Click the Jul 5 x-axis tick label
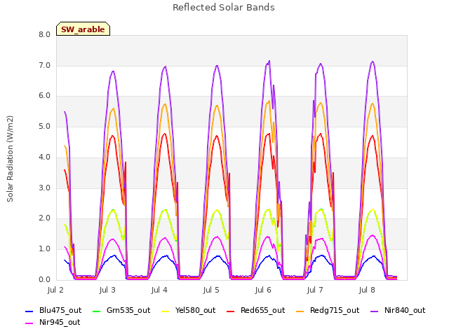The width and height of the screenshot is (449, 336). 211,290
